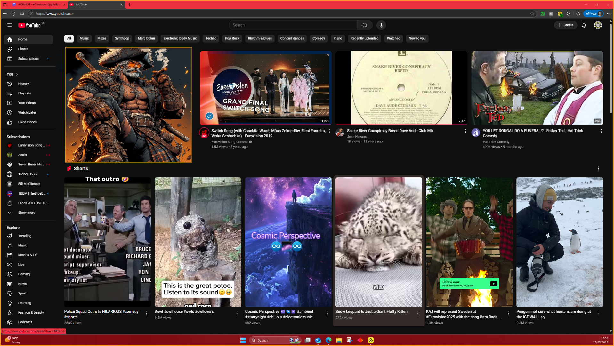Click the YouTube logo
This screenshot has width=614, height=346.
tap(29, 25)
